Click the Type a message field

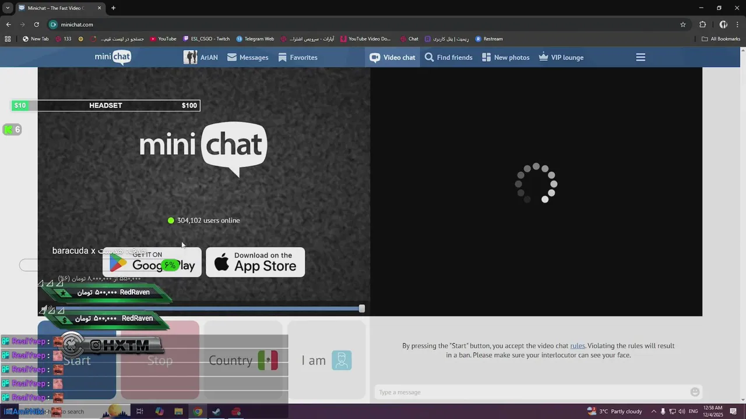(532, 392)
